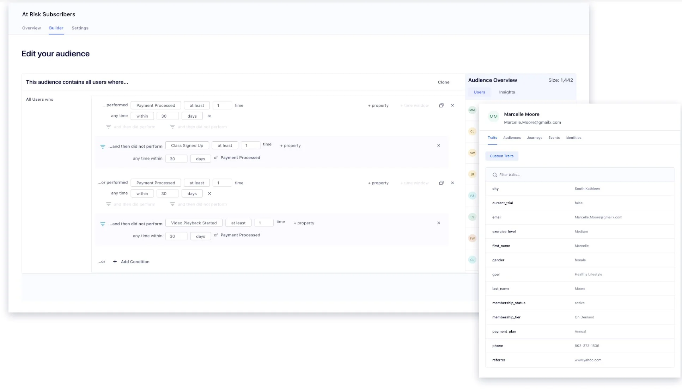
Task: Click the filter/funnel icon on Class Signed Up row
Action: (x=103, y=146)
